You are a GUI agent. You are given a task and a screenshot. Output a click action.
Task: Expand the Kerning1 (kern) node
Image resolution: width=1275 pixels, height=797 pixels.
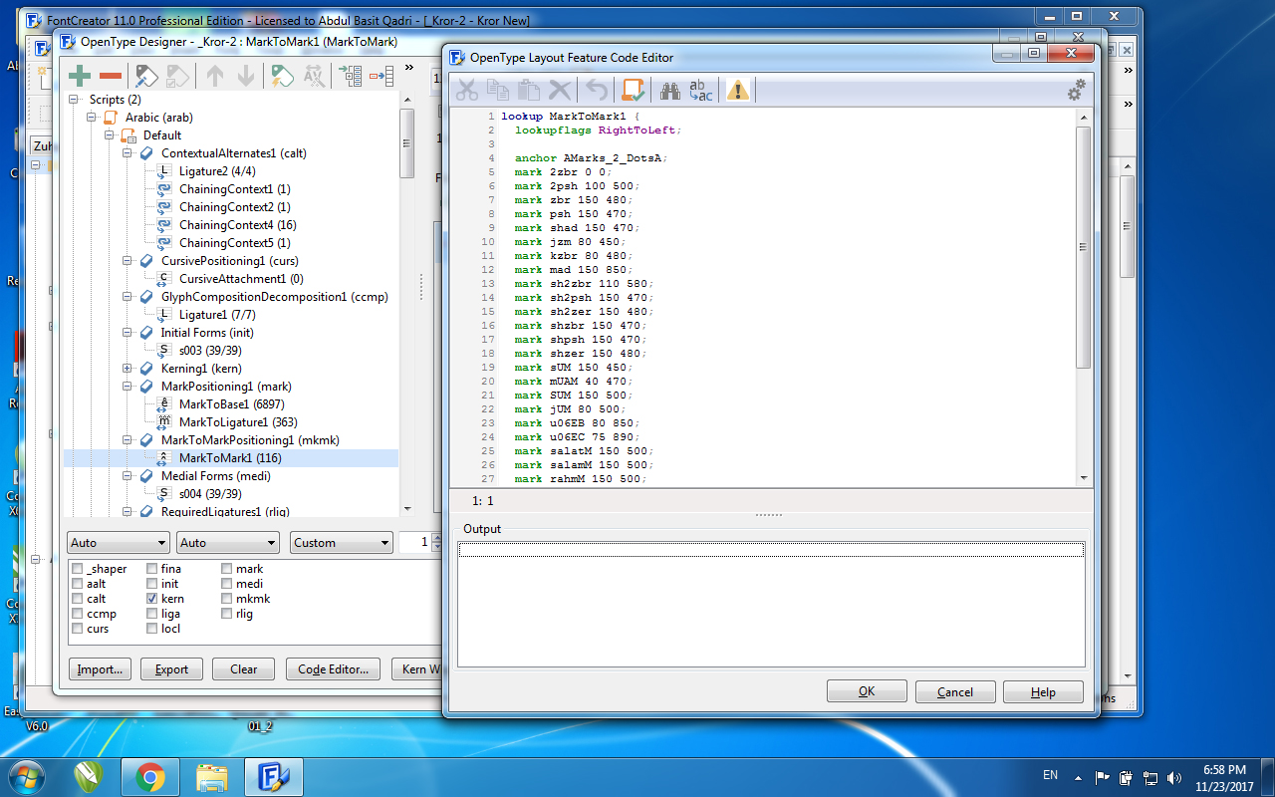[x=127, y=369]
